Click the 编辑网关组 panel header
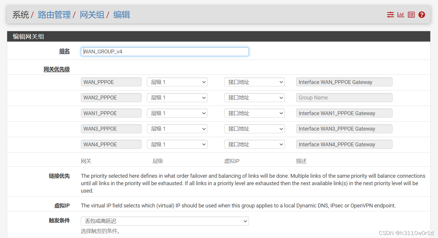Screen dimensions: 438x238 click(219, 37)
